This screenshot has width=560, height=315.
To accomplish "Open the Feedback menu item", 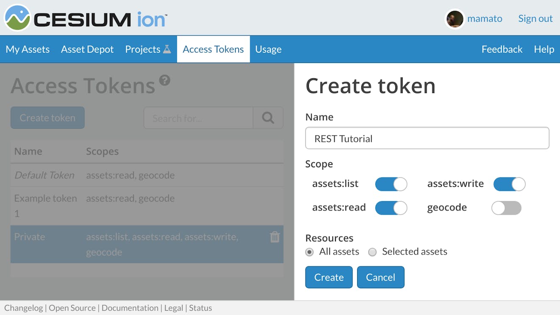I will pyautogui.click(x=502, y=49).
